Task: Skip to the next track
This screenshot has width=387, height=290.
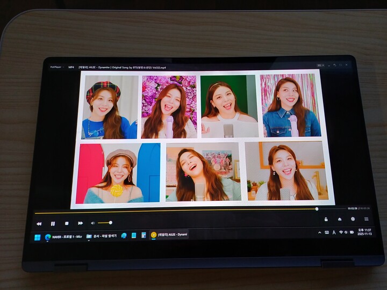Action: tap(81, 223)
